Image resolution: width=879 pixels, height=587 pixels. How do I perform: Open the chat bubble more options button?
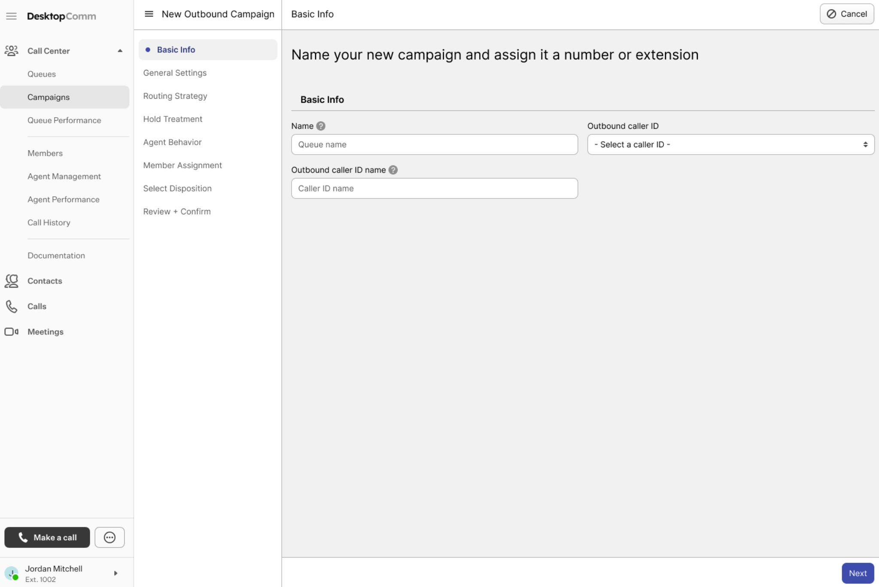pyautogui.click(x=109, y=537)
